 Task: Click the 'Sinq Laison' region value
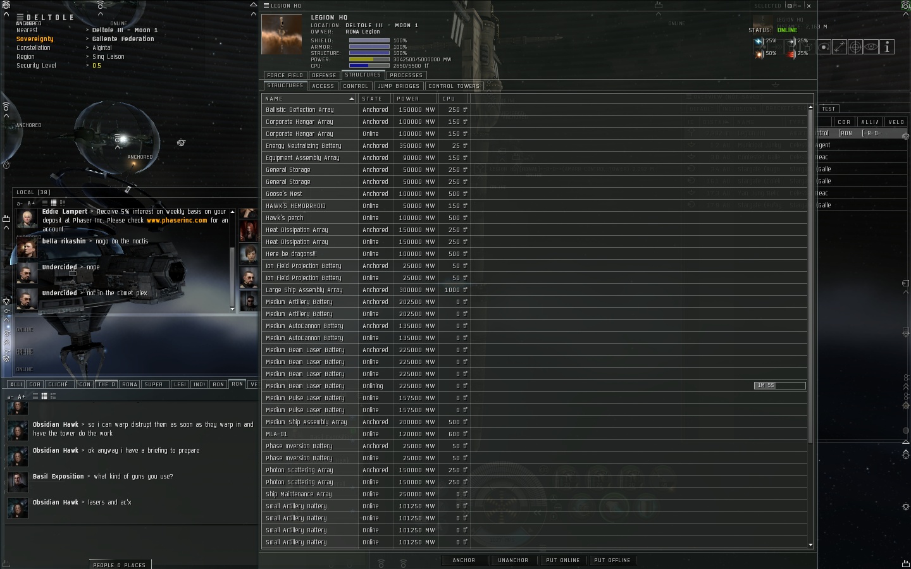(108, 57)
